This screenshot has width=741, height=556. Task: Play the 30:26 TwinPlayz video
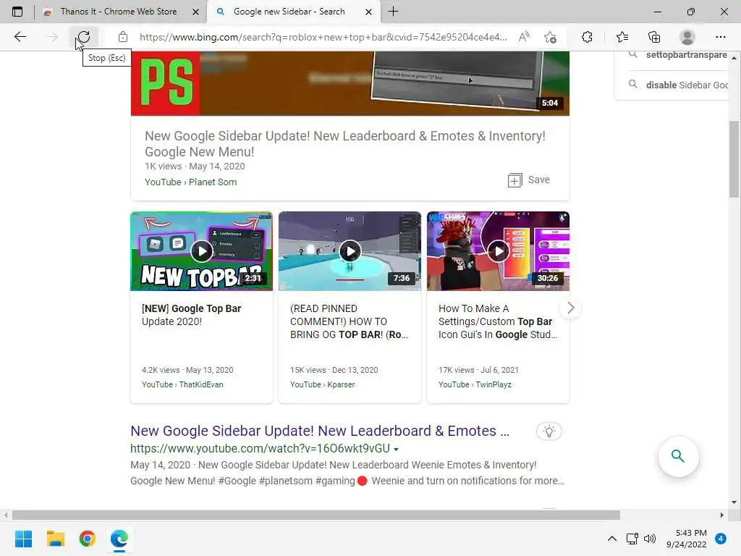tap(498, 251)
